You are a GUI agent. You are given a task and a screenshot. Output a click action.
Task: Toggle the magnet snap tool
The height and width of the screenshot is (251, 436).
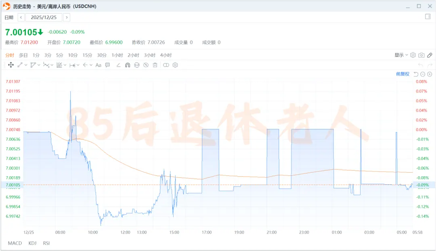point(128,65)
